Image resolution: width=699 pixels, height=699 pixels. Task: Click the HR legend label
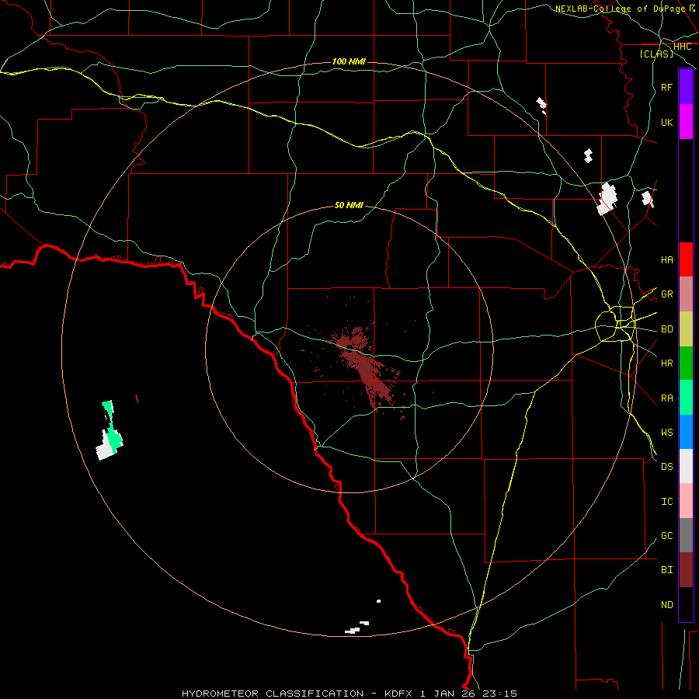666,363
